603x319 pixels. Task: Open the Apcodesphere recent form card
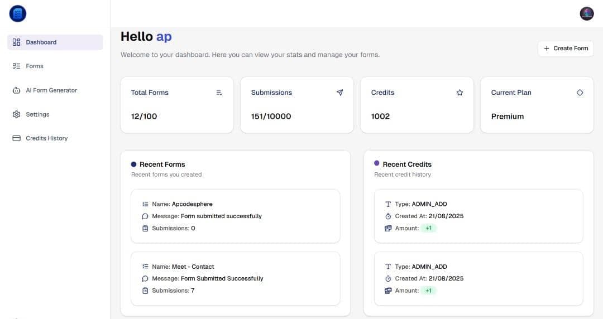pyautogui.click(x=235, y=216)
